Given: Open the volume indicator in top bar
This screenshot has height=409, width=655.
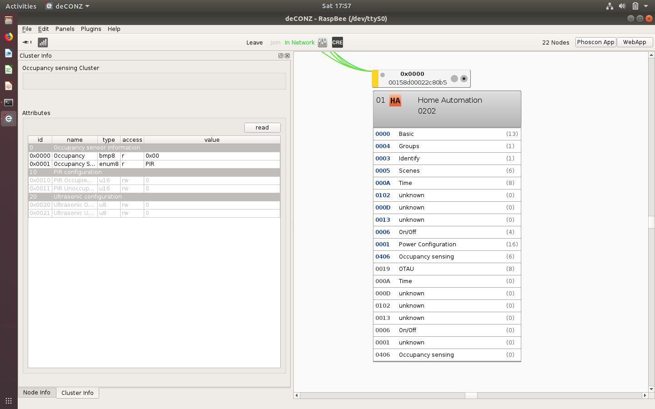Looking at the screenshot, I should pyautogui.click(x=622, y=6).
